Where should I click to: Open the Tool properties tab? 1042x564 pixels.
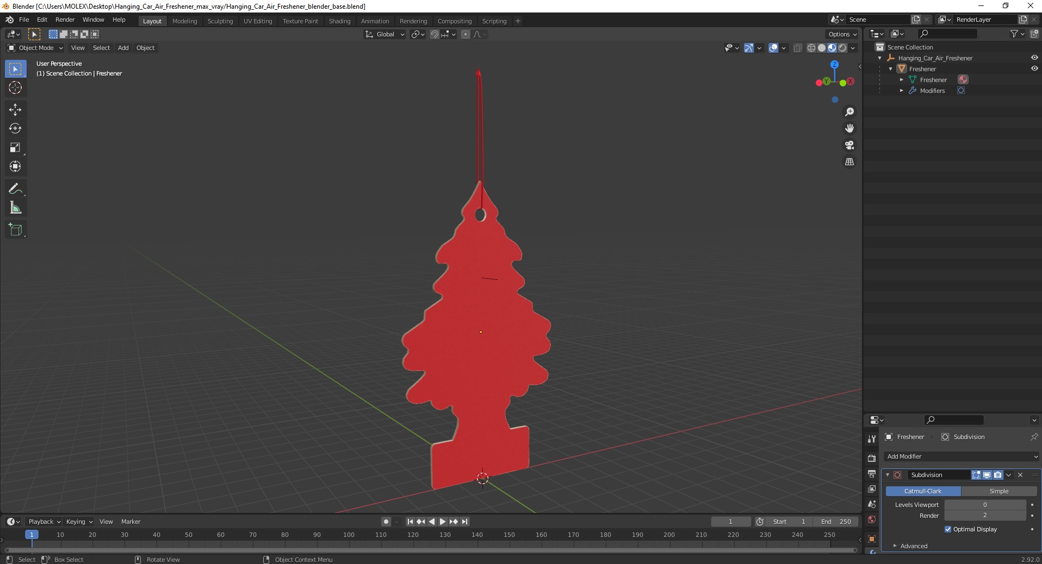[x=872, y=438]
